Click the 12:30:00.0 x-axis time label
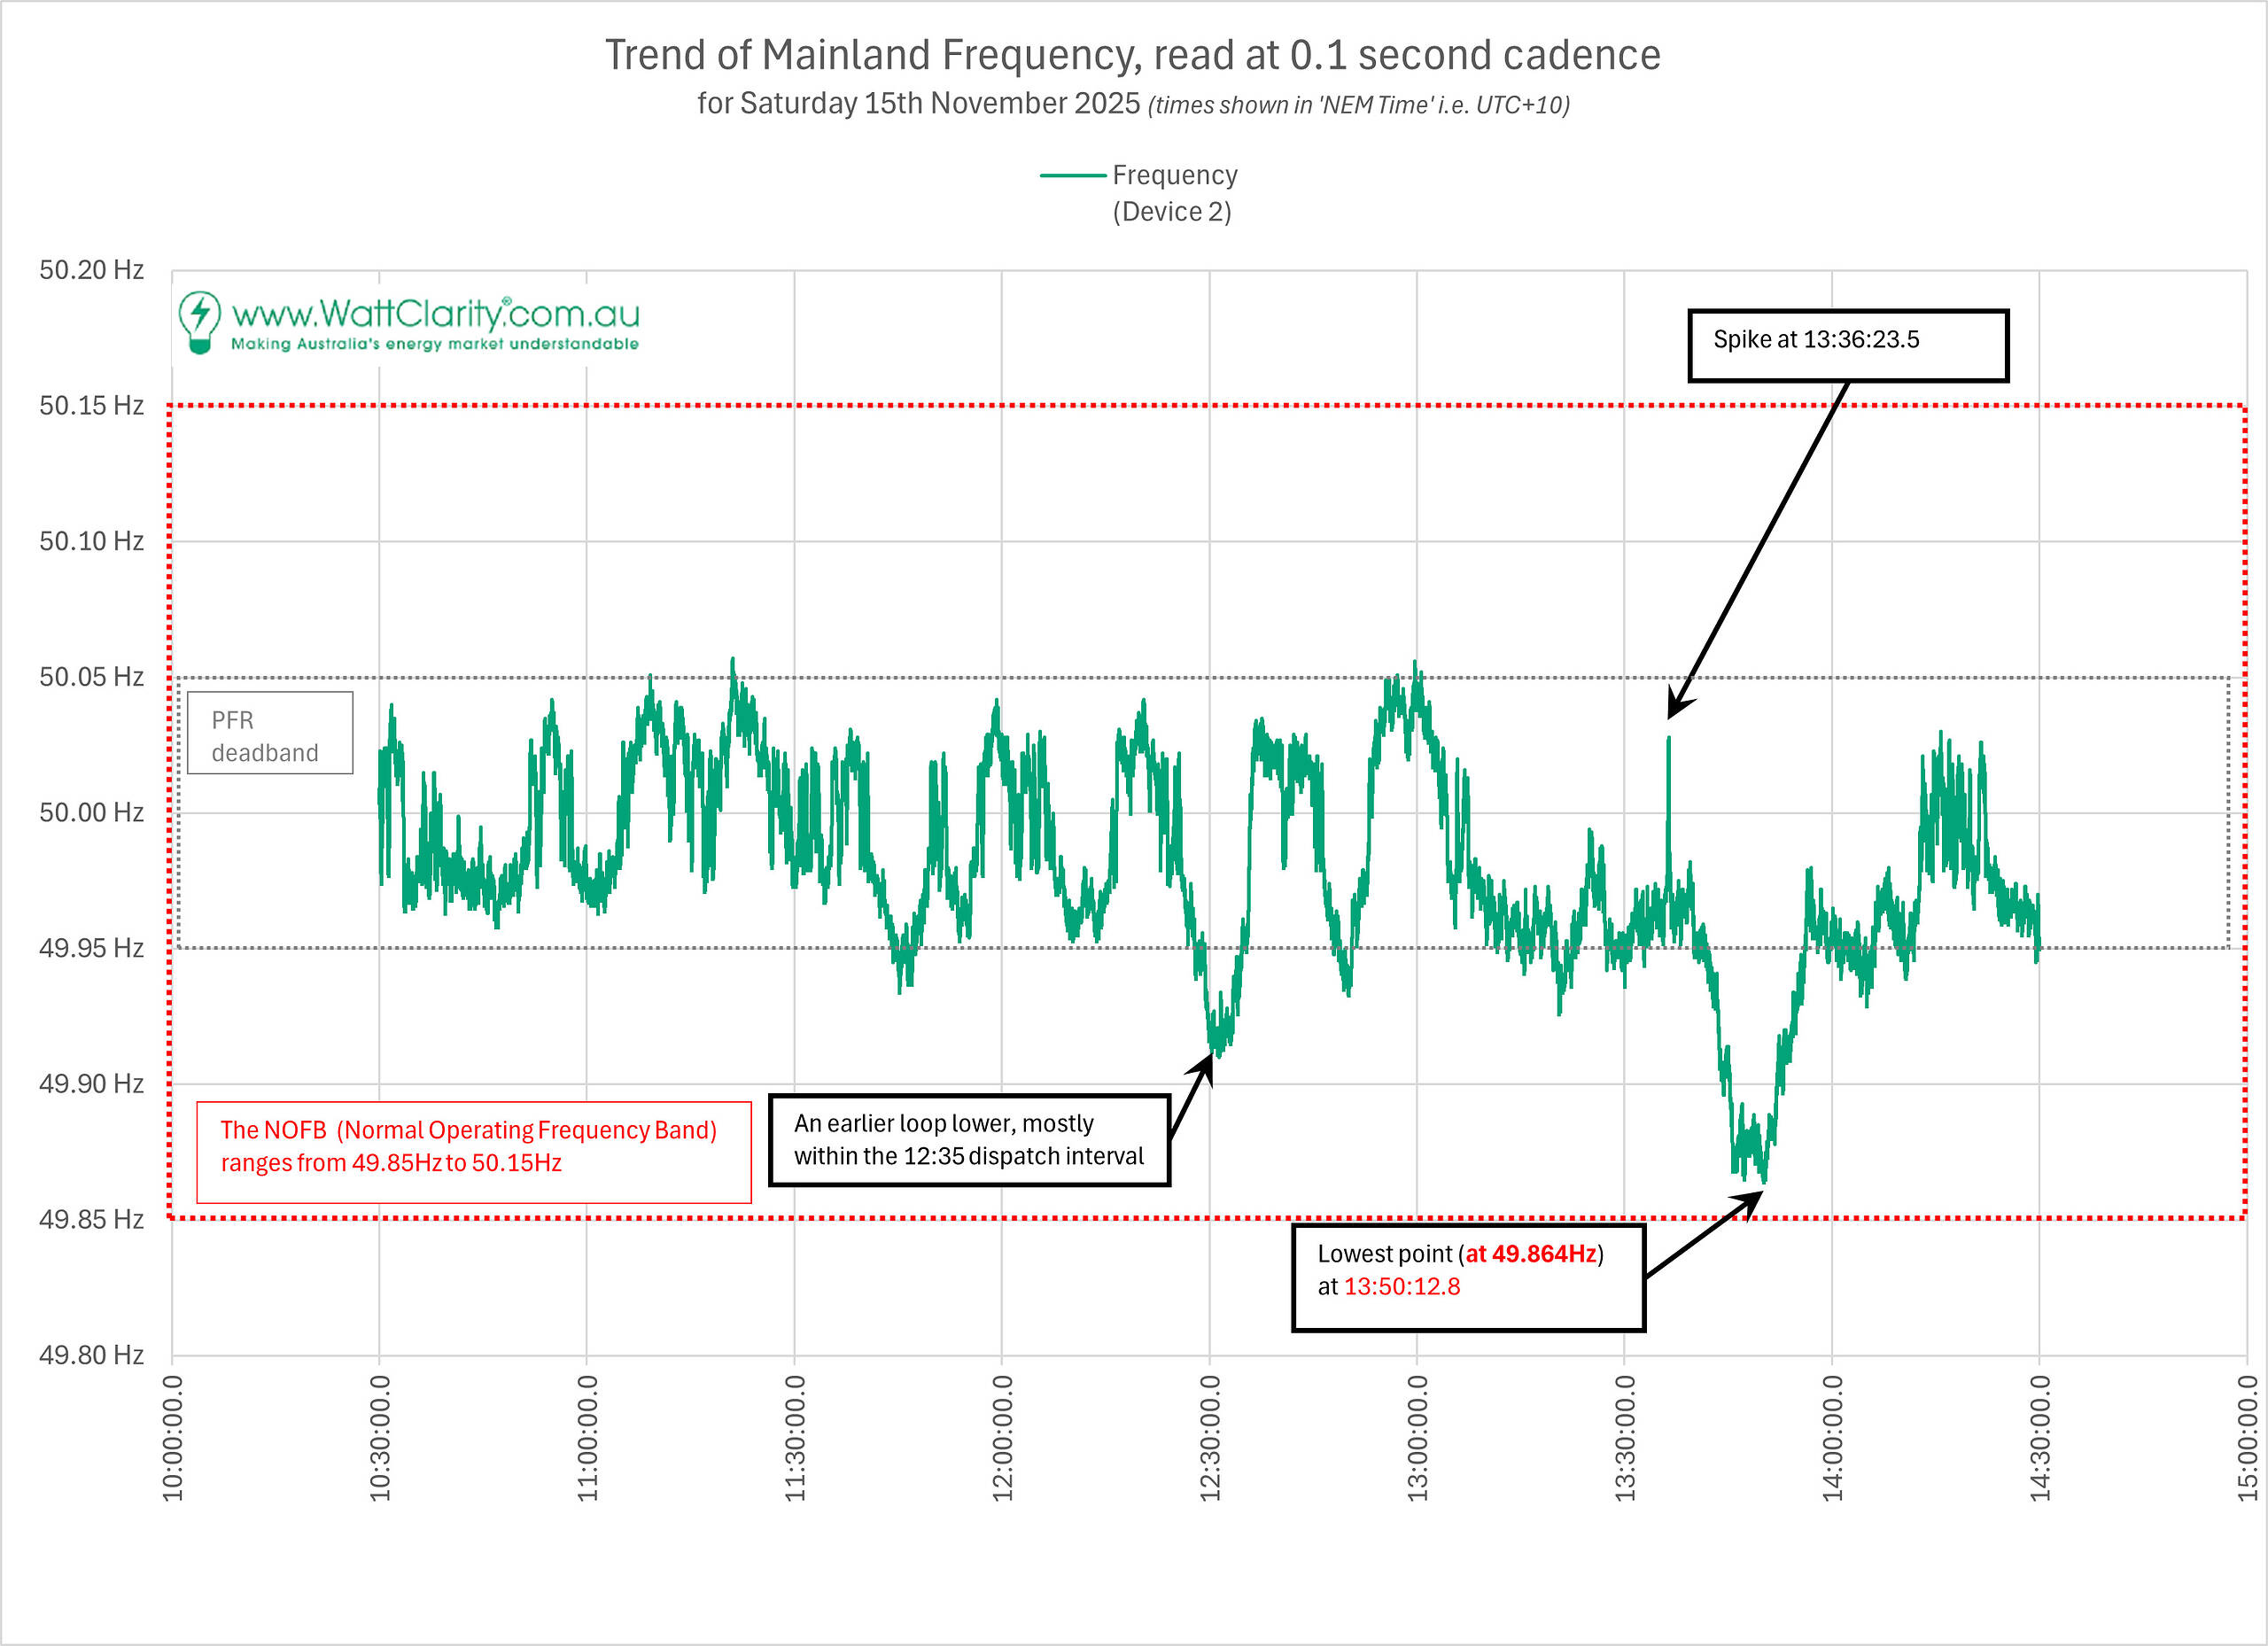 (1210, 1437)
